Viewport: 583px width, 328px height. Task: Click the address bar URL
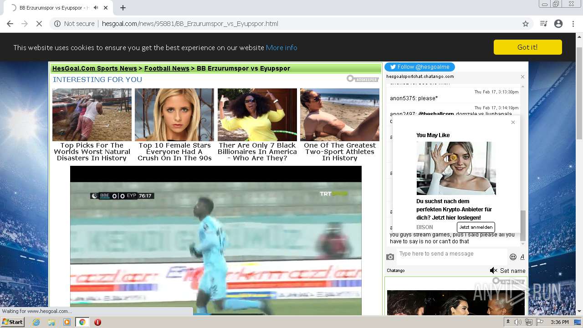(x=190, y=24)
